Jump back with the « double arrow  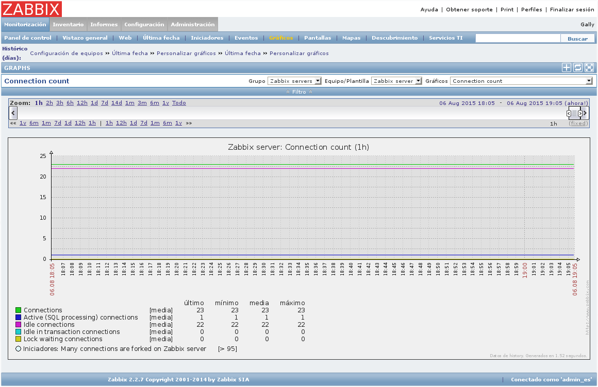coord(13,123)
